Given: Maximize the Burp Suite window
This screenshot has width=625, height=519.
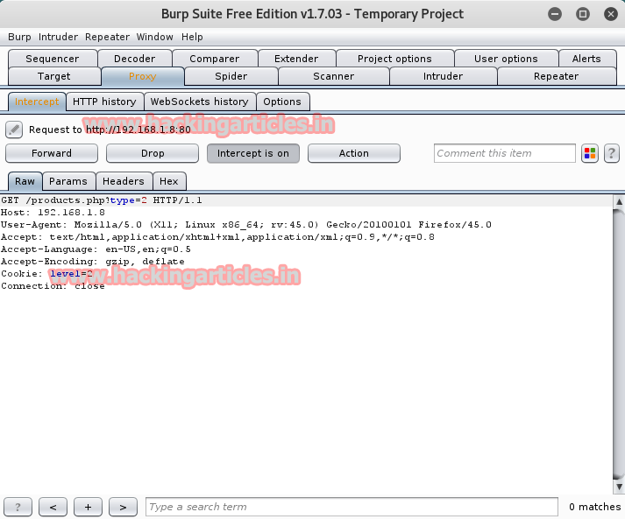Looking at the screenshot, I should (x=583, y=14).
